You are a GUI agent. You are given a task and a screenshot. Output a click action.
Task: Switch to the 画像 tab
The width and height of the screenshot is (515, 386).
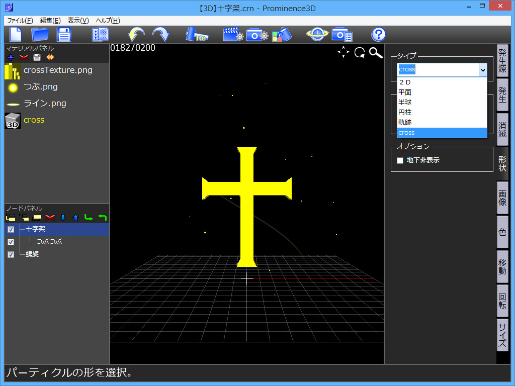pyautogui.click(x=502, y=198)
